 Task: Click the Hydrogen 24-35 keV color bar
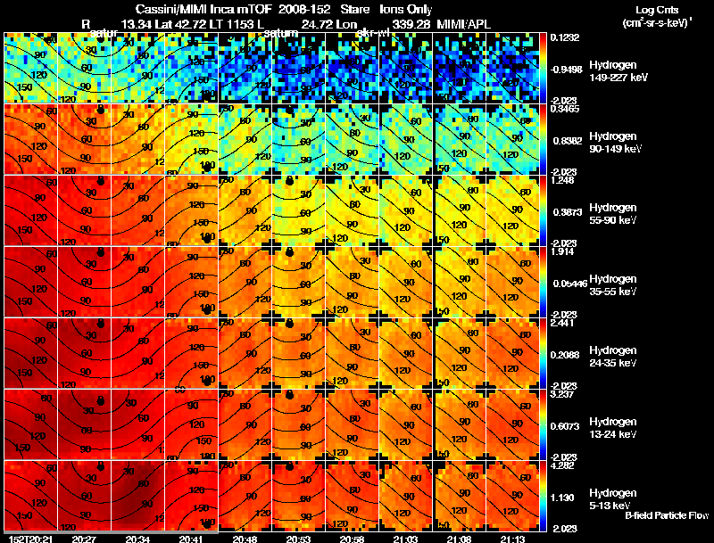coord(543,353)
